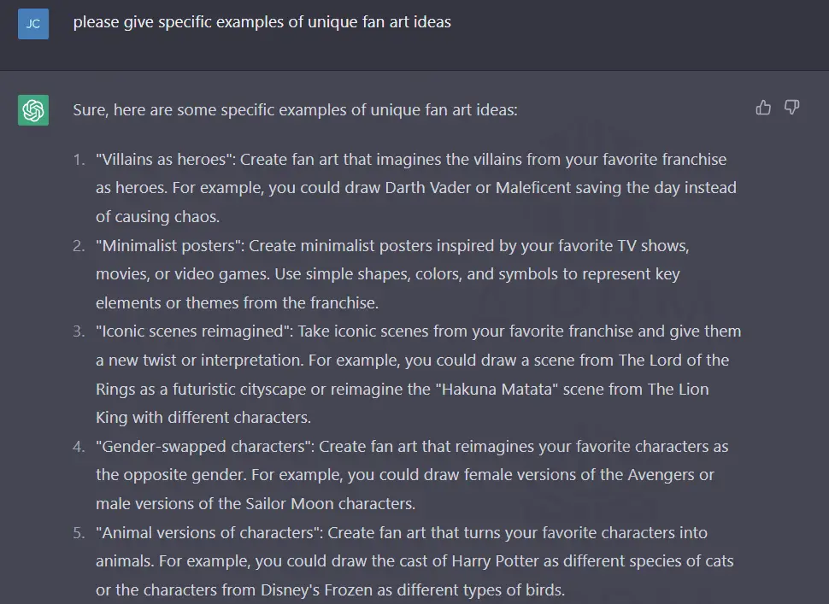Give the response a thumbs down
The image size is (829, 604).
click(791, 108)
